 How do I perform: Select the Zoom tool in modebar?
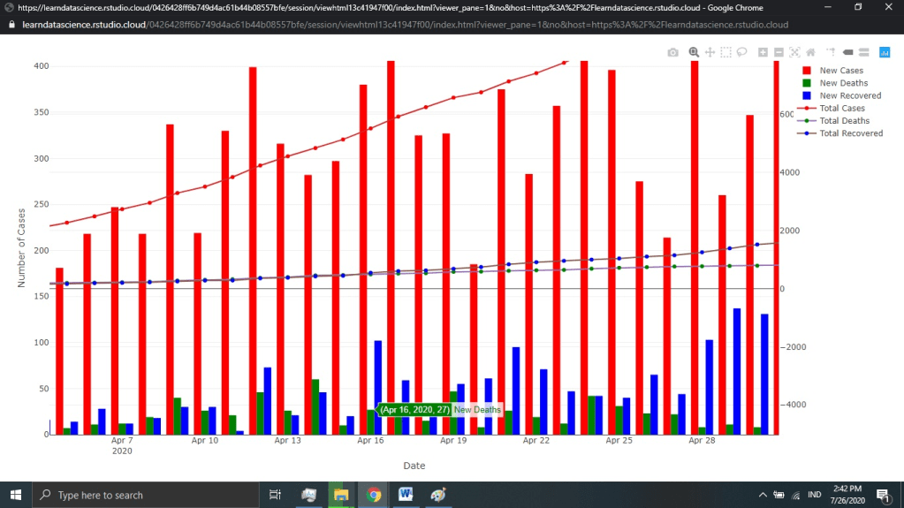[x=694, y=52]
